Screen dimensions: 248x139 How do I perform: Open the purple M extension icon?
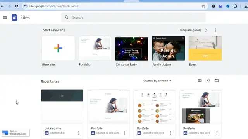[220, 6]
